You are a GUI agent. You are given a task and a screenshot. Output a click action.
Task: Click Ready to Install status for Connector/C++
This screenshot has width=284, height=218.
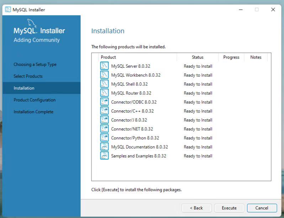click(x=198, y=111)
